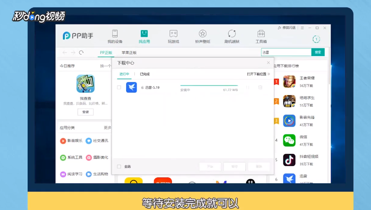This screenshot has width=371, height=210.
Task: Click the 迅雷 app icon in the download list
Action: pos(132,87)
